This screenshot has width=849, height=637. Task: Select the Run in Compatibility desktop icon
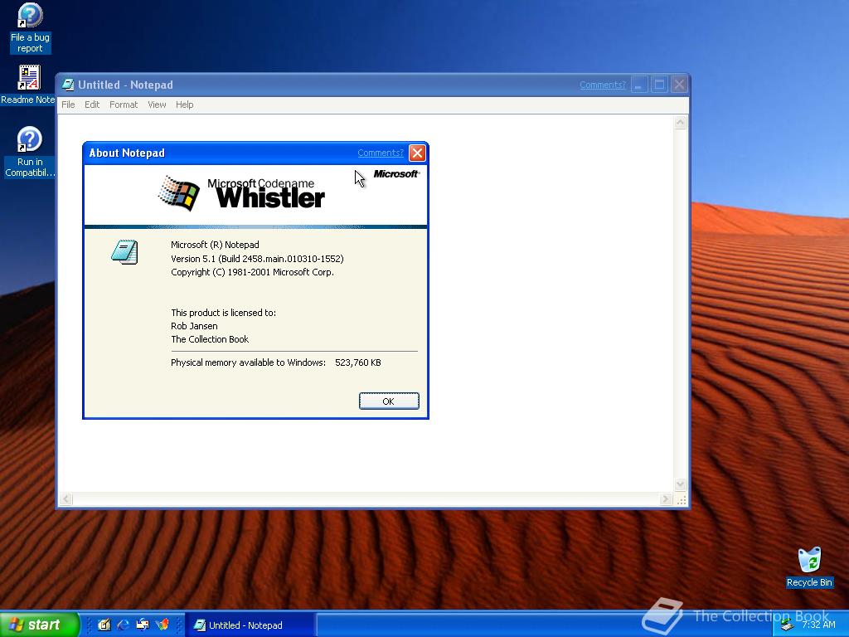click(x=30, y=153)
